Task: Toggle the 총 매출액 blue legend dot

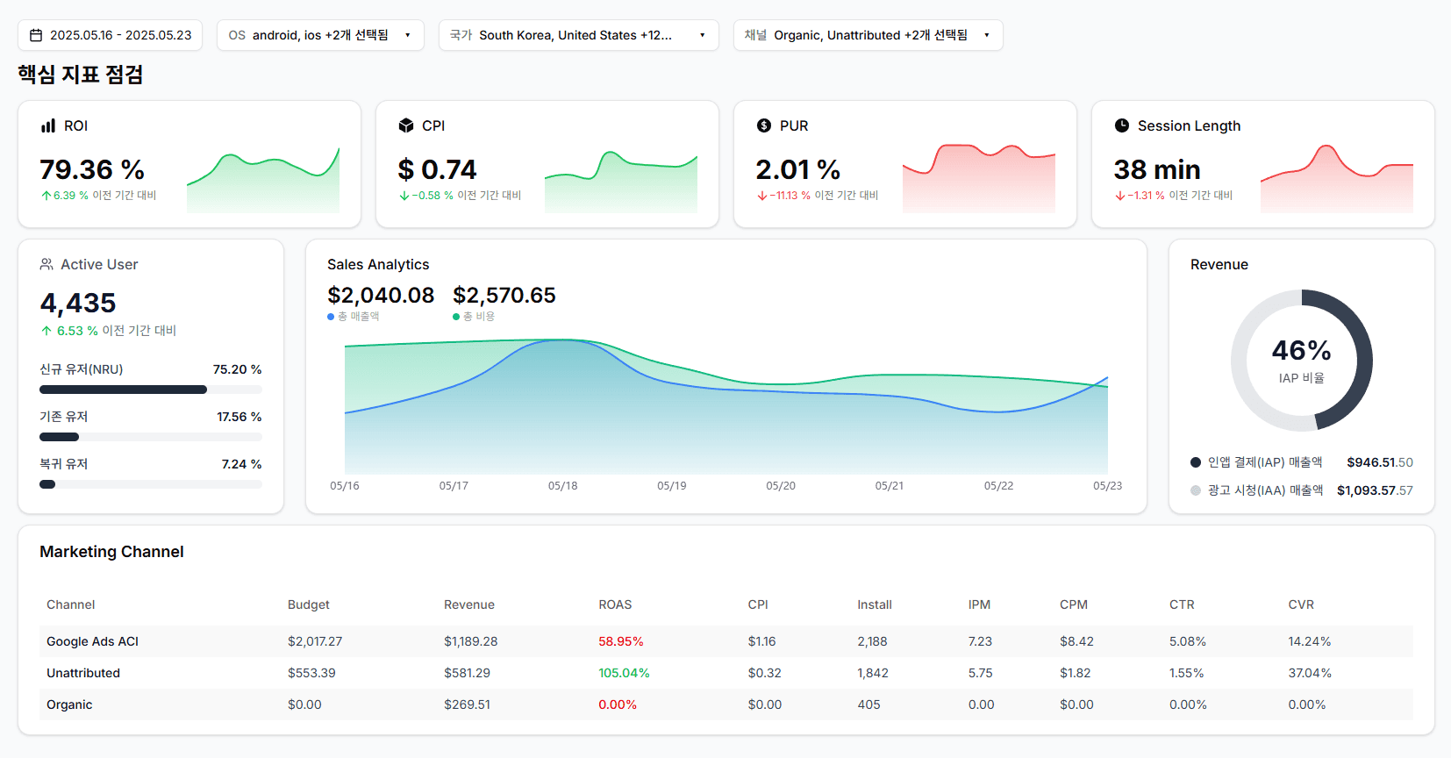Action: coord(331,317)
